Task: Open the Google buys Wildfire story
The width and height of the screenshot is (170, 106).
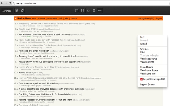Action: coord(28,29)
